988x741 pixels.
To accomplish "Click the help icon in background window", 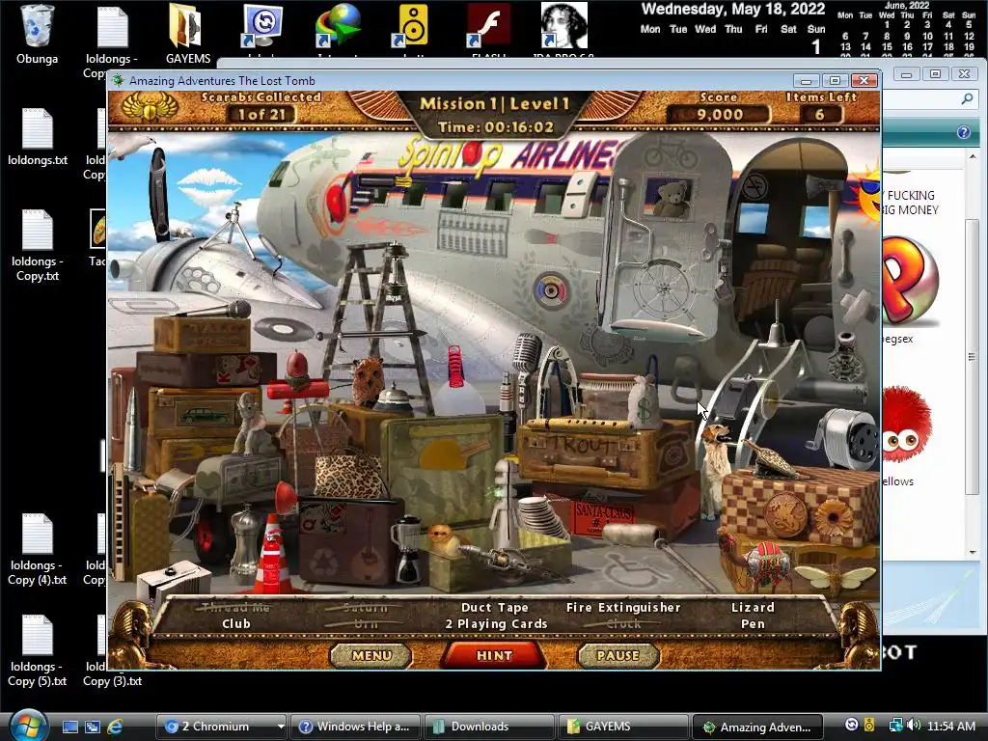I will [x=964, y=132].
